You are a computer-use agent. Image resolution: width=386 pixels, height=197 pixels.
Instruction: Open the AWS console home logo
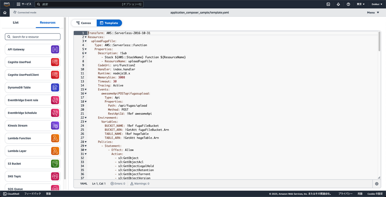point(7,4)
